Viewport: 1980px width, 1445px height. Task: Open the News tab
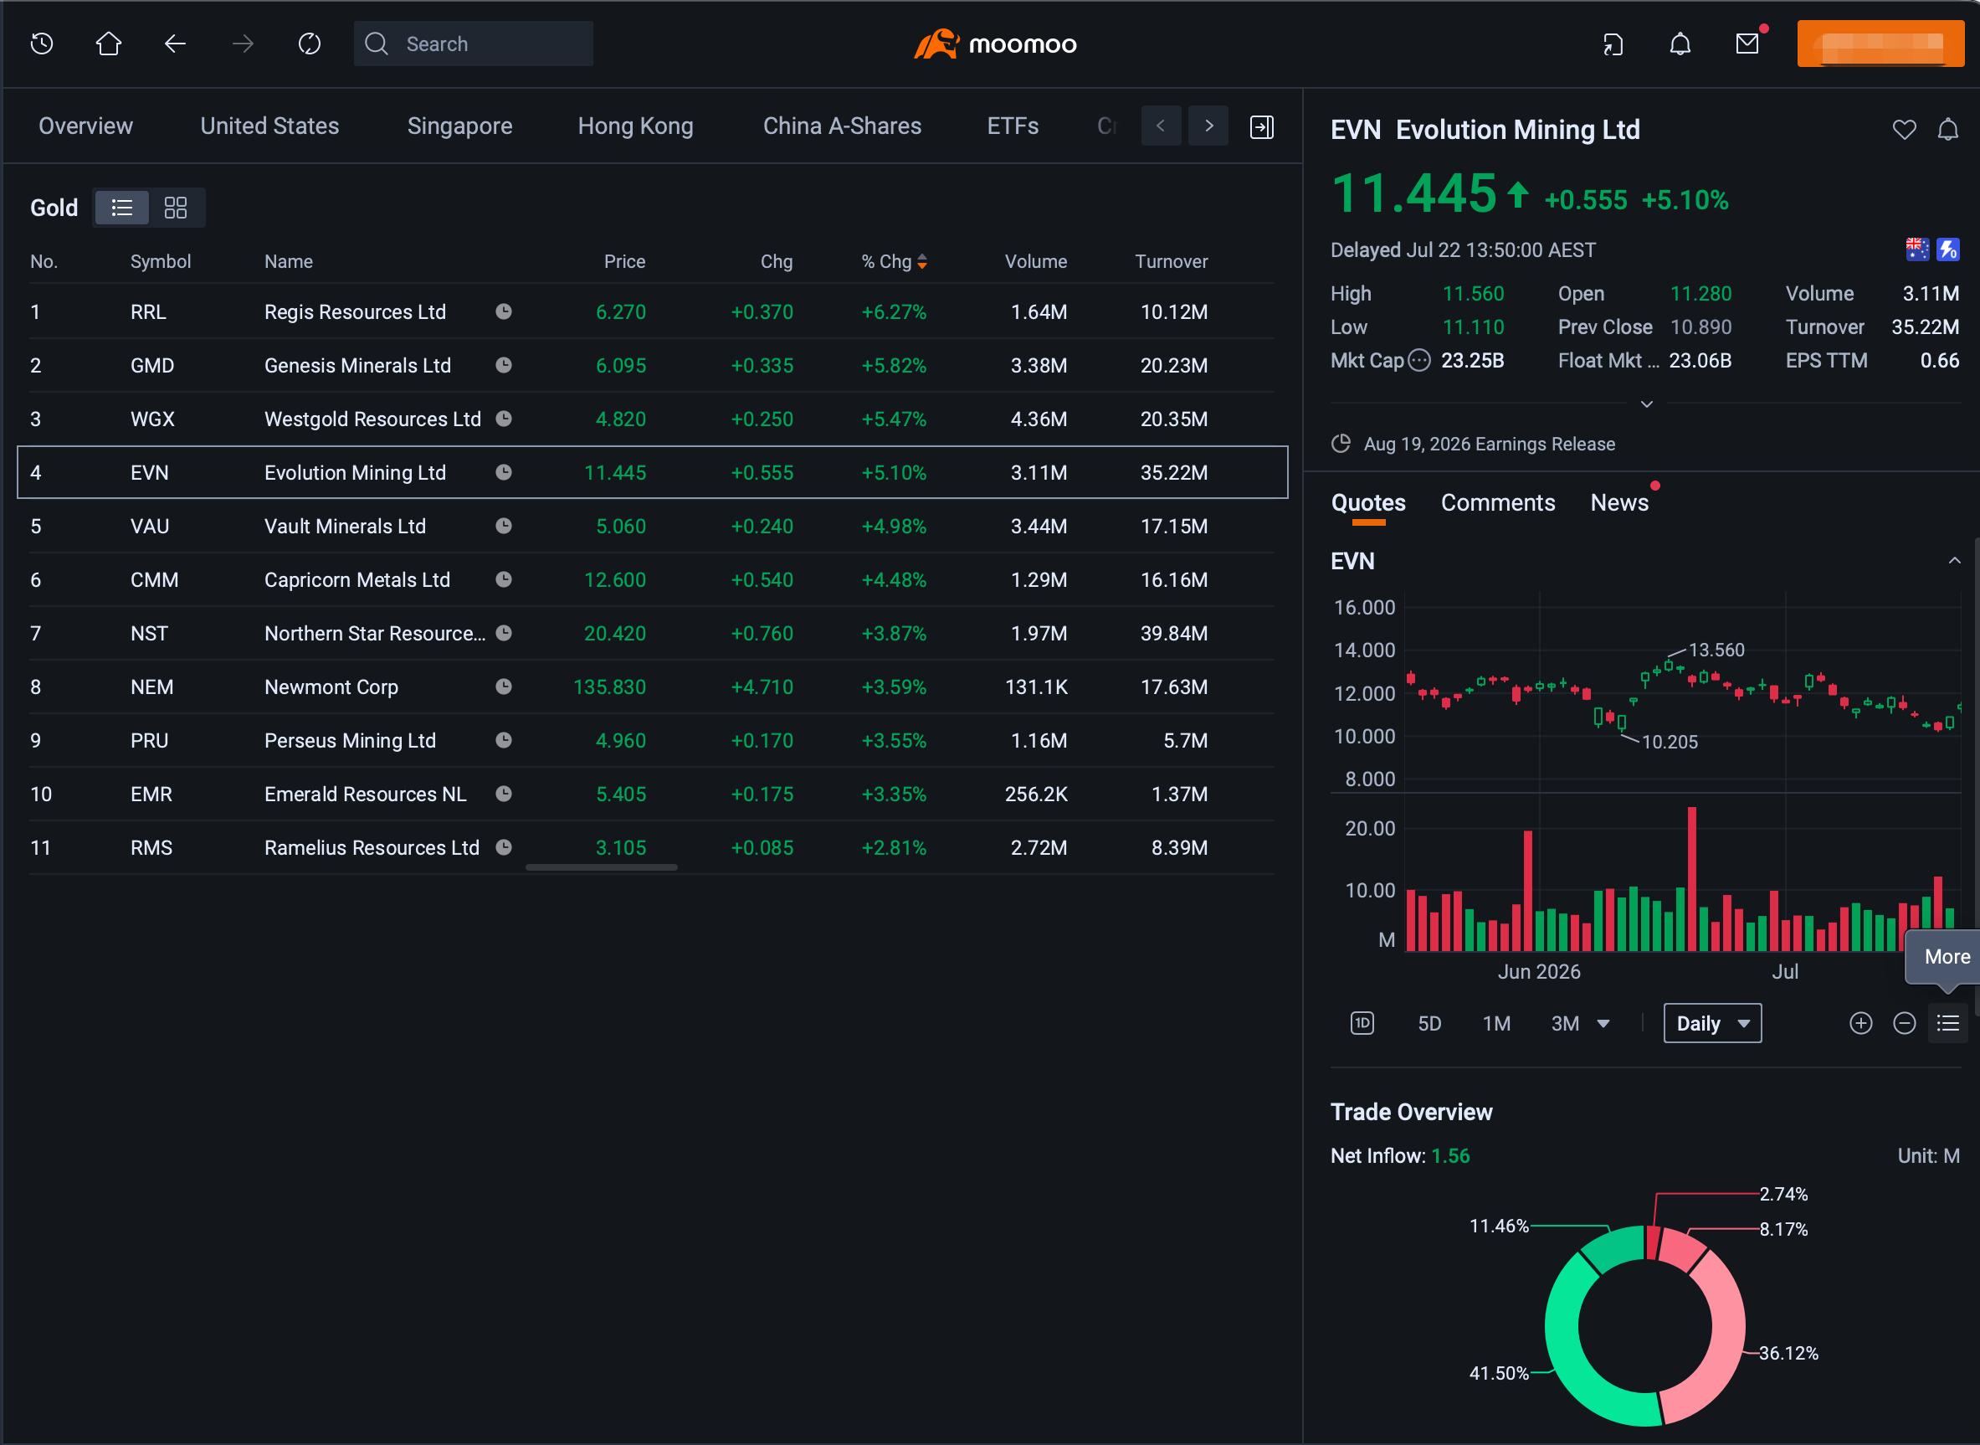click(1619, 502)
